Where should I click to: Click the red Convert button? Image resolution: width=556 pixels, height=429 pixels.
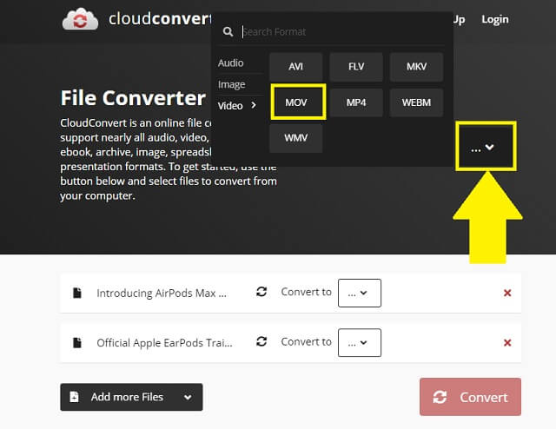[x=470, y=397]
